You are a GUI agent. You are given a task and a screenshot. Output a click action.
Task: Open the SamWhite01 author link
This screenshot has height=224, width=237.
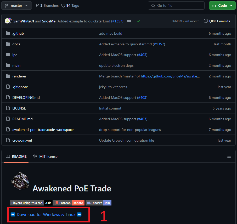24,21
